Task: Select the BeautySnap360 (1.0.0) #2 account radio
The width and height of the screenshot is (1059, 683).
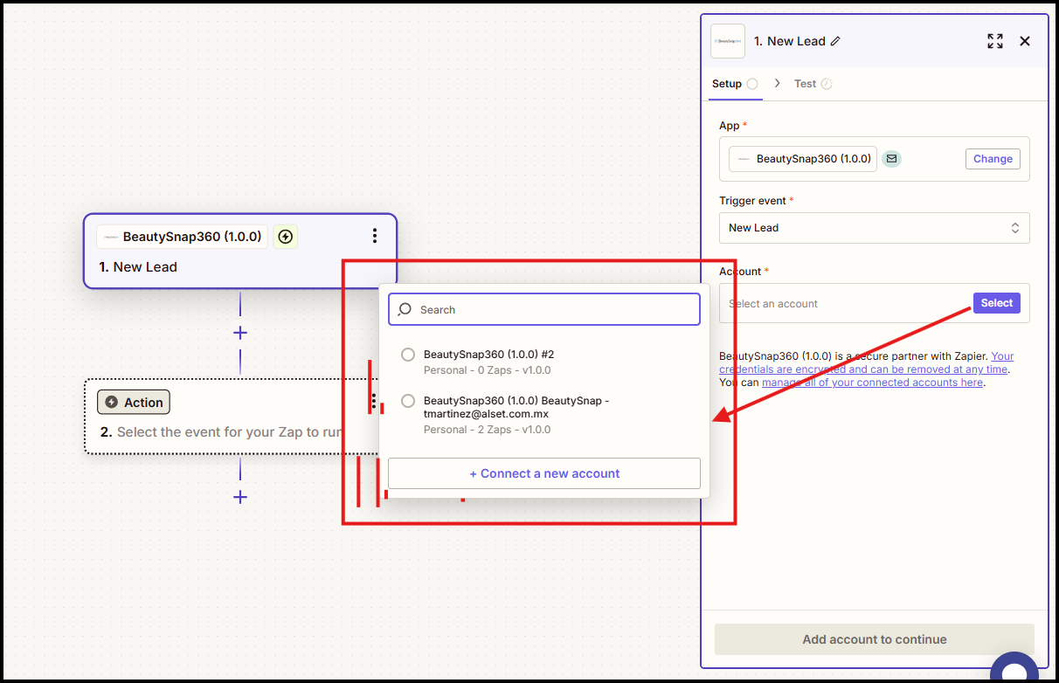Action: [408, 355]
